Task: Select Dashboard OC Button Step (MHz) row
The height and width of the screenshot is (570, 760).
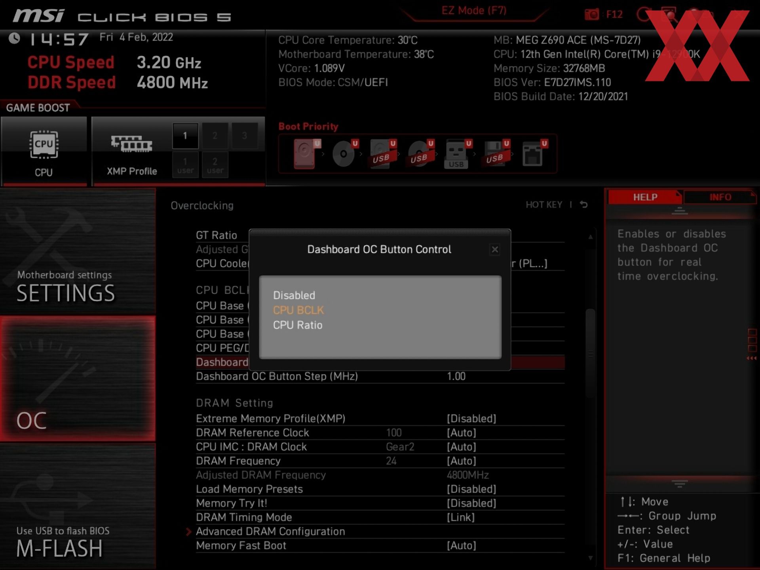Action: pyautogui.click(x=380, y=376)
